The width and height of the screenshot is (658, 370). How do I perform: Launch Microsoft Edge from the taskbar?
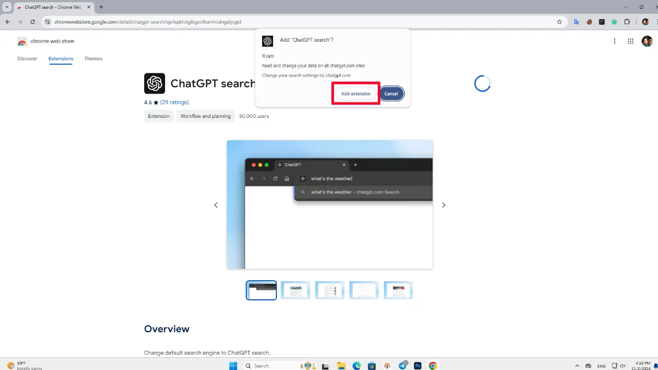click(x=356, y=366)
